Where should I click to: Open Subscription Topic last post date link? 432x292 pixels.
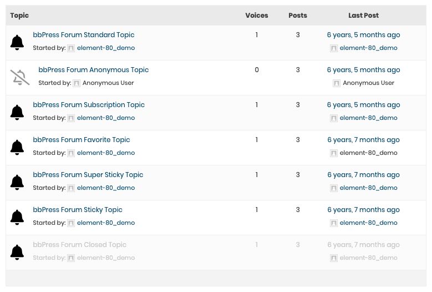pos(363,105)
